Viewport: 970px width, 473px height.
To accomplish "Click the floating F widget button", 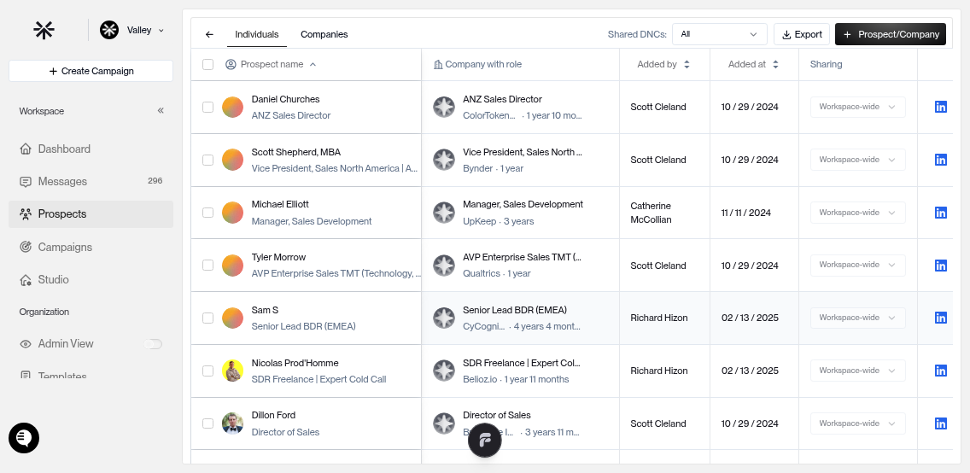I will [x=484, y=441].
